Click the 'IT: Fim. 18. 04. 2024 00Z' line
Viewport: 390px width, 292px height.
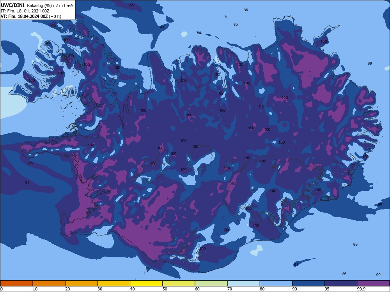click(25, 11)
